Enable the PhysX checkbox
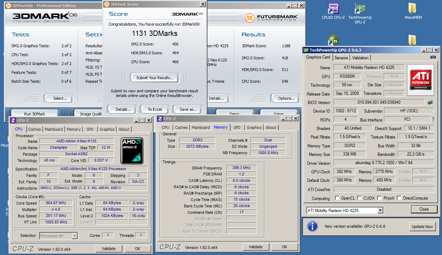This screenshot has height=255, width=442. pos(379,198)
